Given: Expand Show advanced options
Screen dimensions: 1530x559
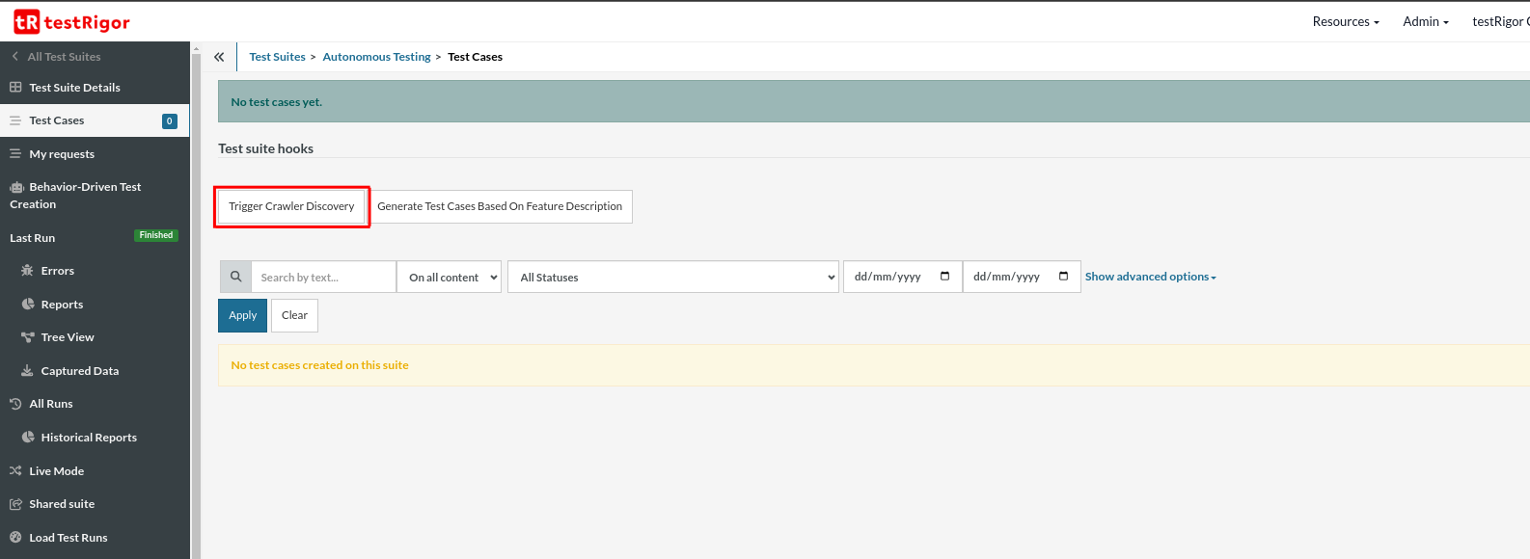Looking at the screenshot, I should click(x=1150, y=277).
